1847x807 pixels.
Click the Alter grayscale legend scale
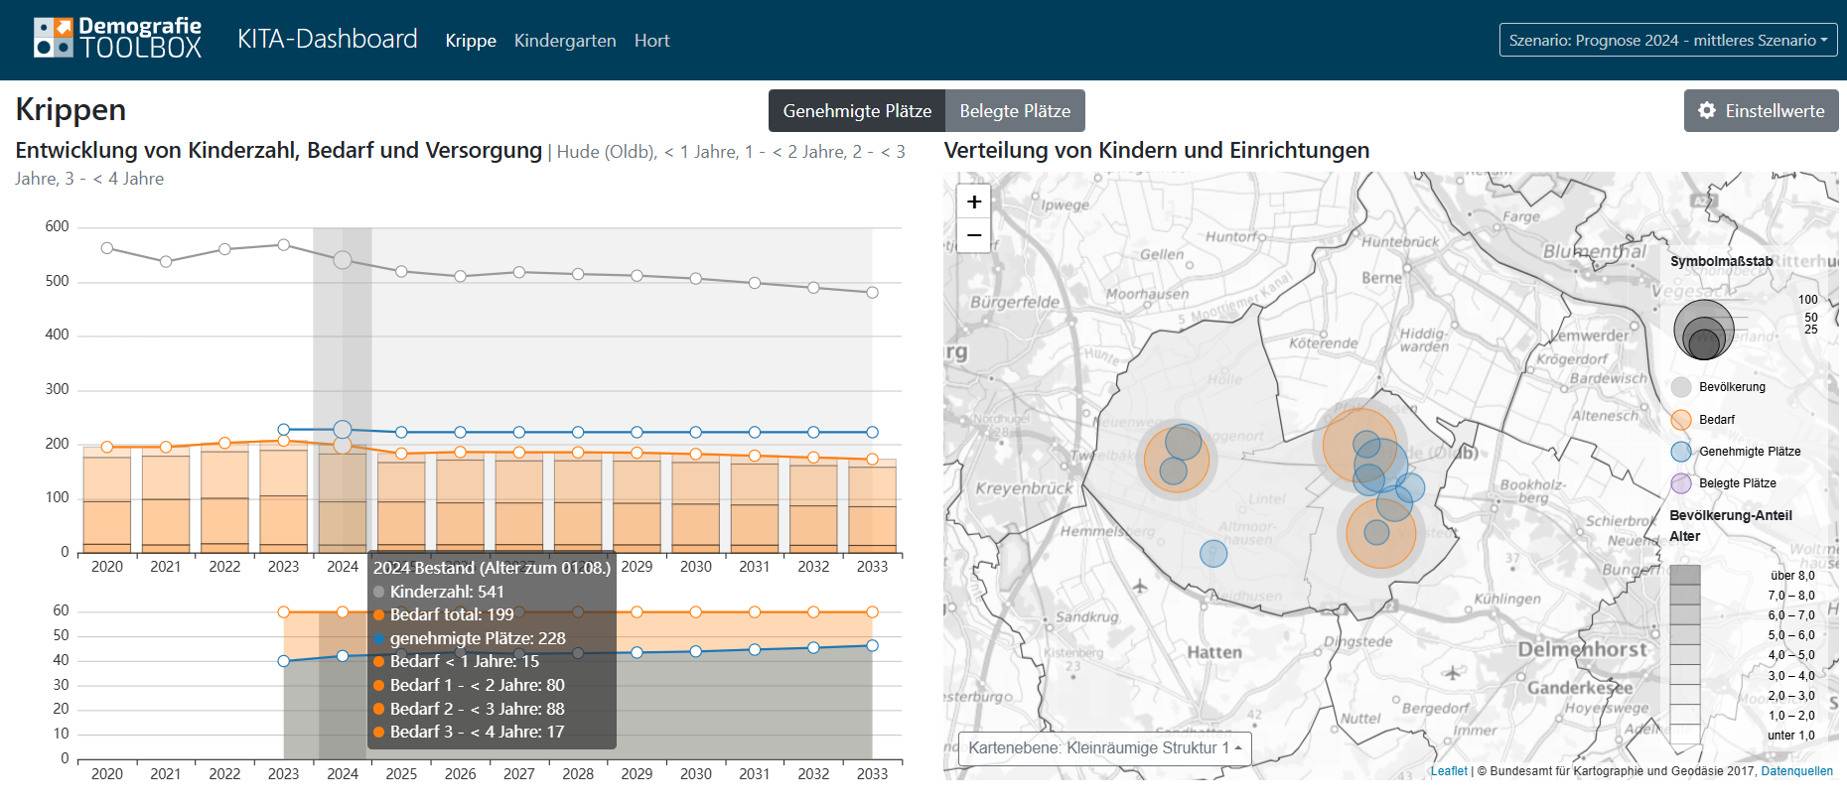[x=1685, y=655]
